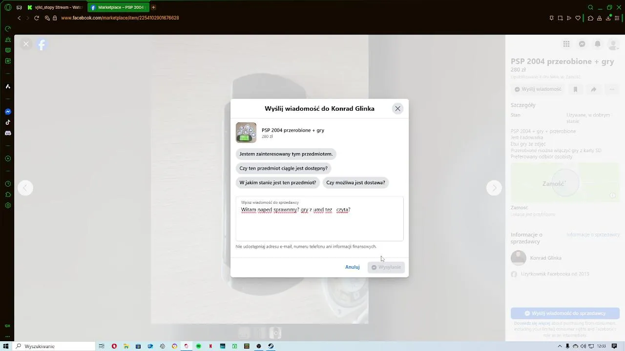Viewport: 625px width, 351px height.
Task: Show hidden system tray icons
Action: (x=561, y=346)
